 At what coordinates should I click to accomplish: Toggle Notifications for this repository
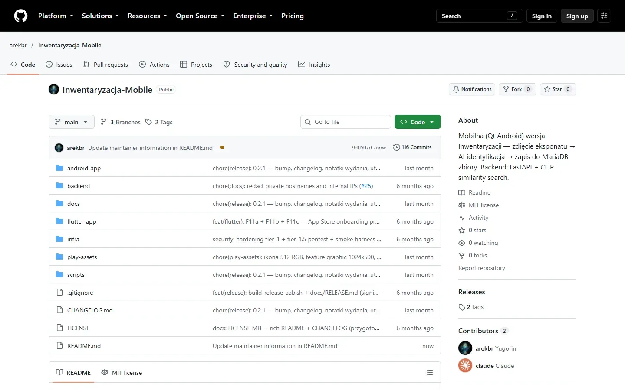tap(472, 89)
